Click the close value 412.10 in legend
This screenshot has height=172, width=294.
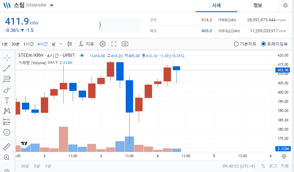click(151, 56)
